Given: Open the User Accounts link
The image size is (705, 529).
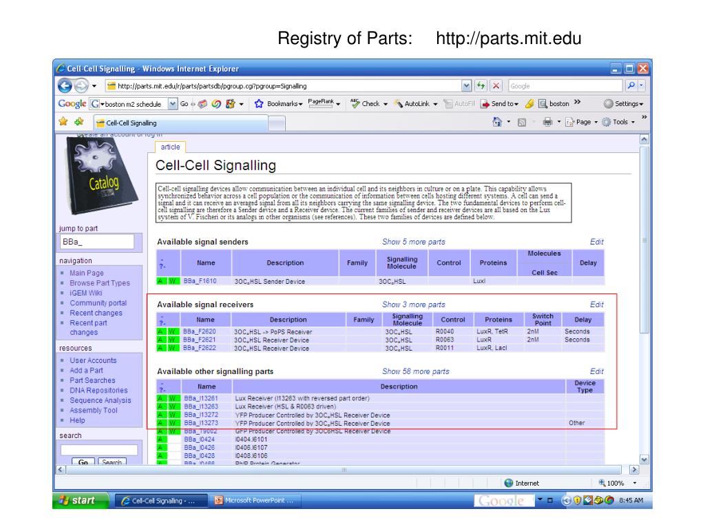Looking at the screenshot, I should [x=93, y=360].
